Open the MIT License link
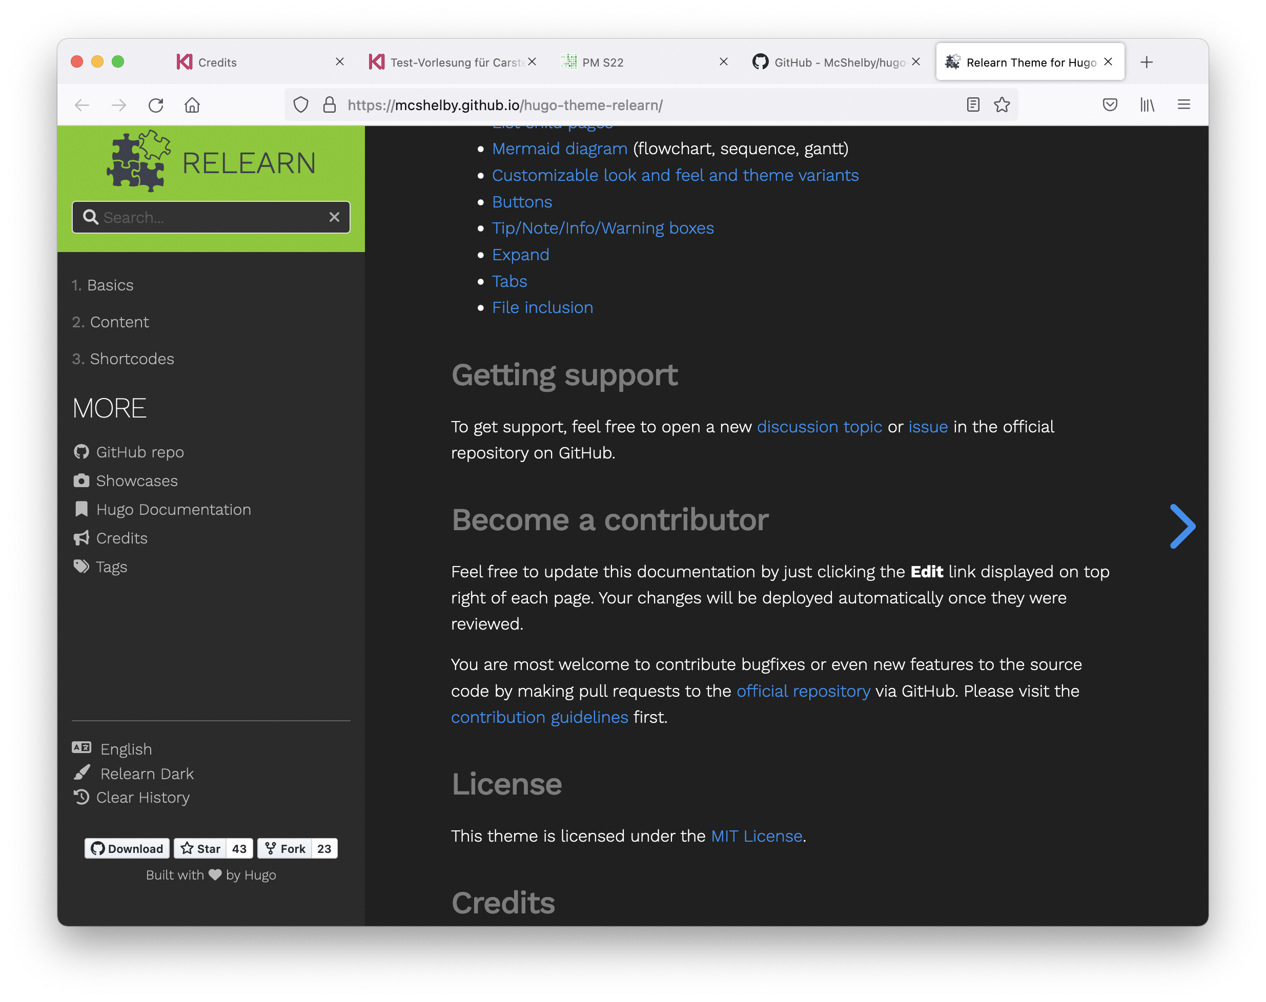This screenshot has height=1002, width=1266. [756, 836]
